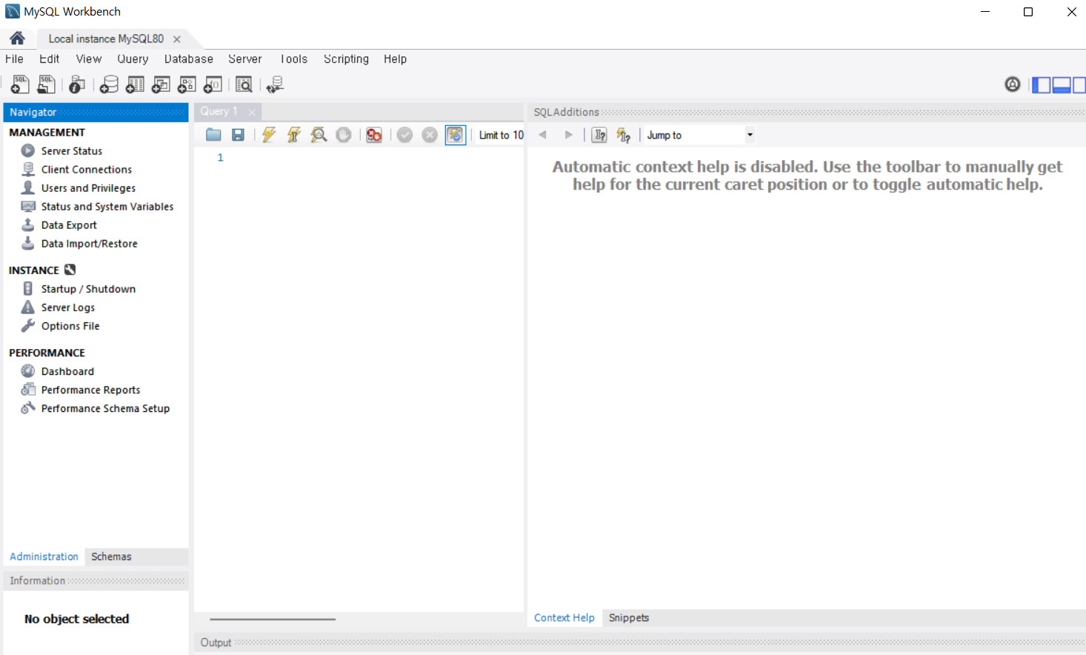
Task: Open Options File
Action: [70, 326]
